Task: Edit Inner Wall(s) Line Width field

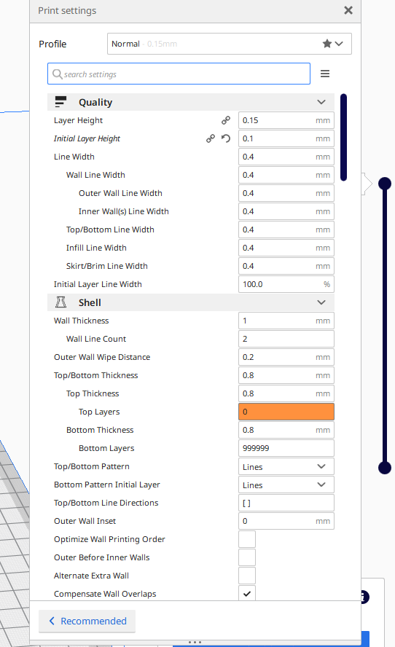Action: coord(286,211)
